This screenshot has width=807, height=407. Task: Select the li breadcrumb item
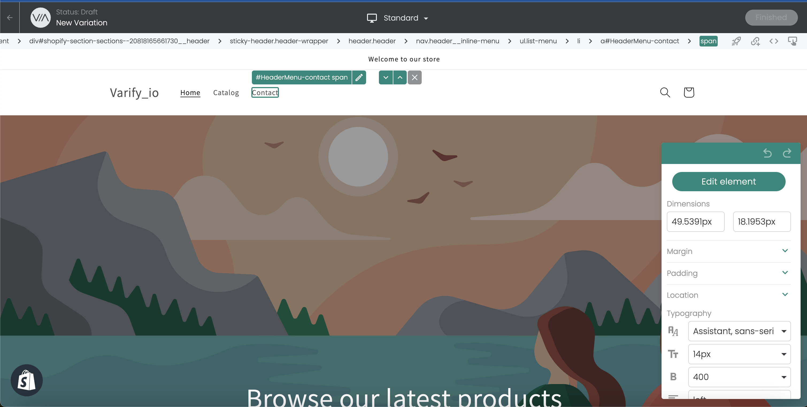(579, 41)
